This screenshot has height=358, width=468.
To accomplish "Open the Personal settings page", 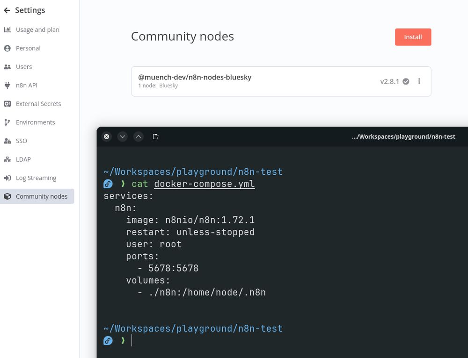I will click(37, 48).
